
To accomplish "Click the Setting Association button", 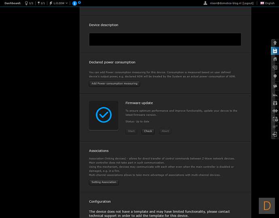I will click(x=104, y=182).
